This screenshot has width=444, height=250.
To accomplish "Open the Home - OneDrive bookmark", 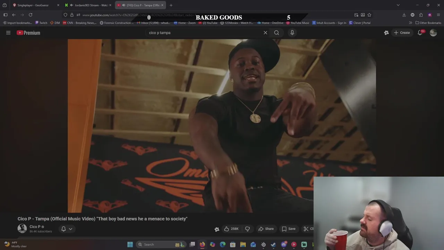I will point(270,23).
